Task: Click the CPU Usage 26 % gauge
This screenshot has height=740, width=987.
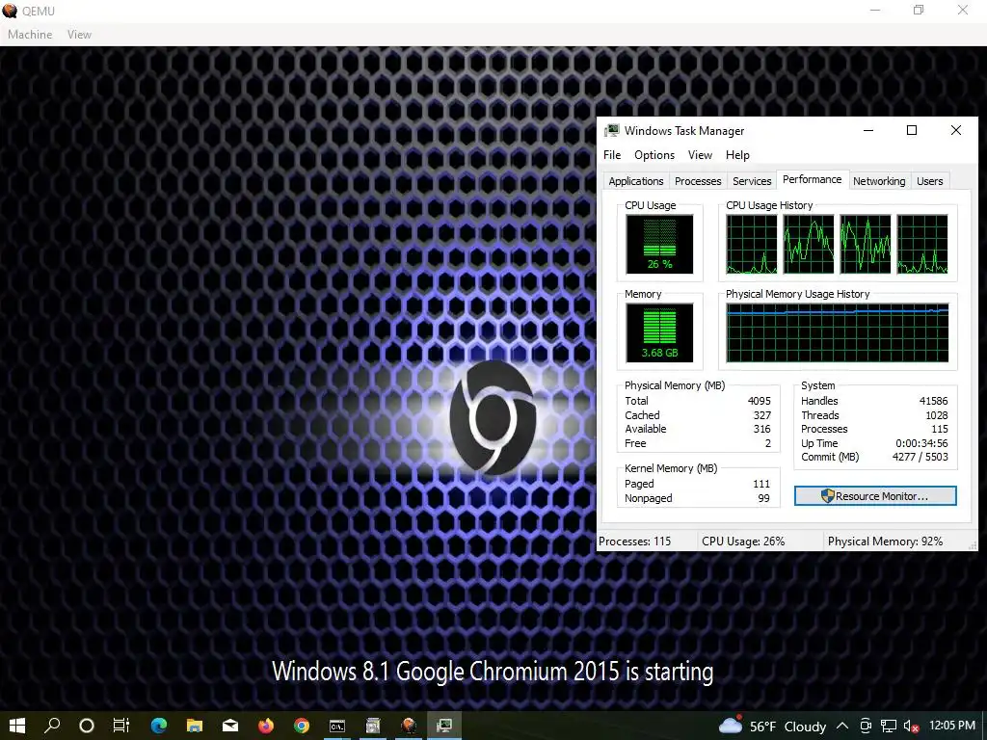Action: [x=659, y=244]
